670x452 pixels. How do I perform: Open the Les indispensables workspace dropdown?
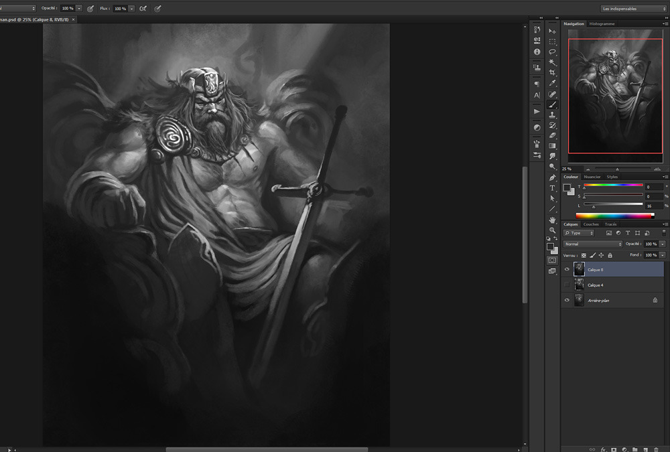click(633, 9)
